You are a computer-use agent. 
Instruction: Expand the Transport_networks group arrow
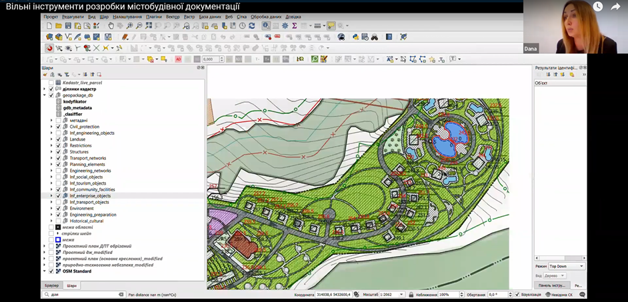(51, 158)
